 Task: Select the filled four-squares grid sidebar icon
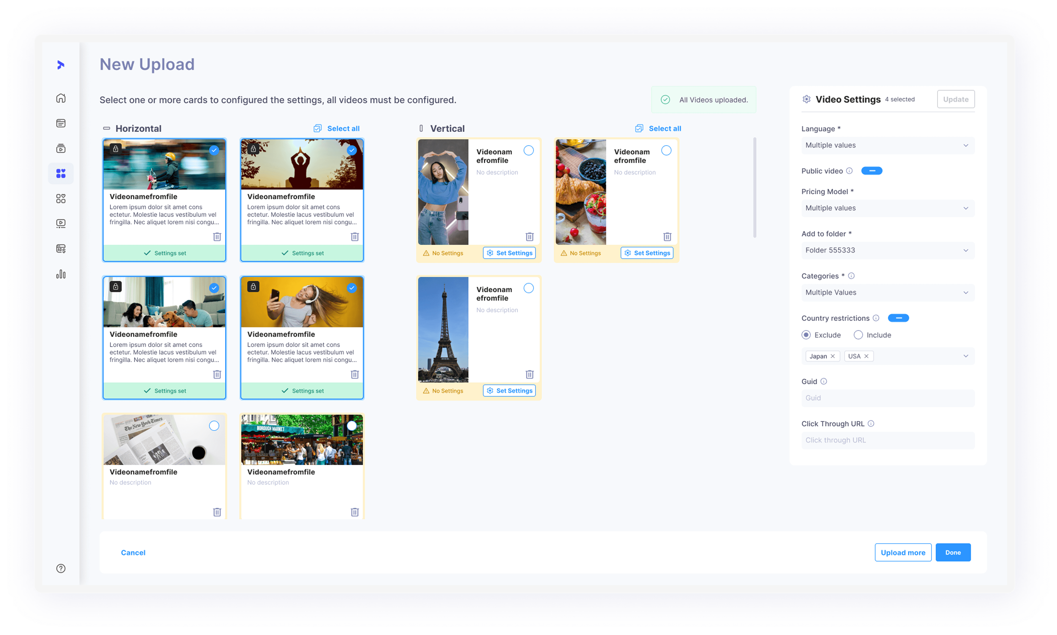61,173
